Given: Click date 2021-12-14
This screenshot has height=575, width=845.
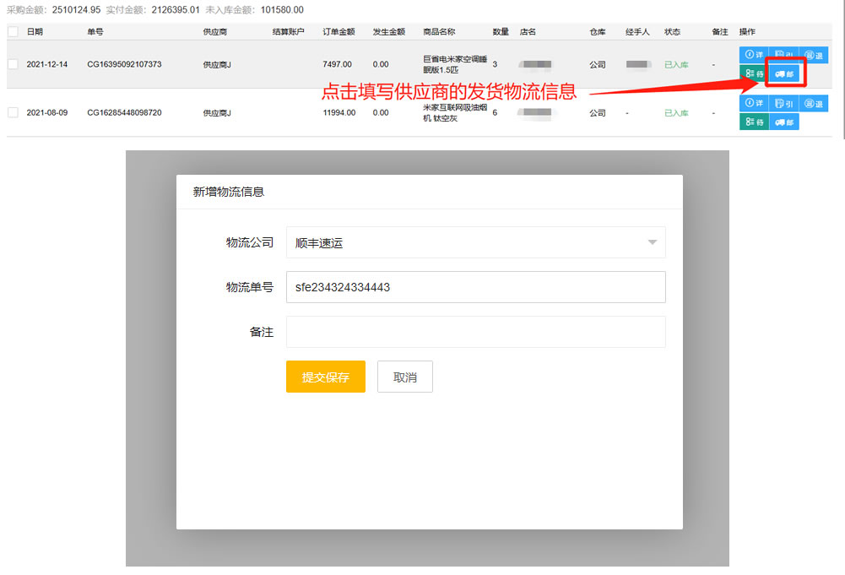Looking at the screenshot, I should tap(47, 64).
